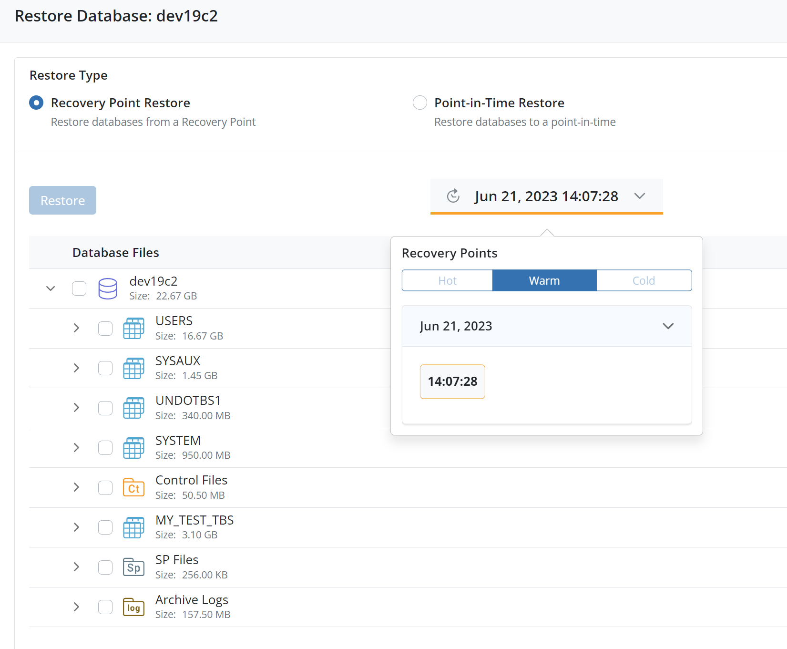Click the Archive Logs log folder icon
The image size is (787, 649).
pos(133,607)
